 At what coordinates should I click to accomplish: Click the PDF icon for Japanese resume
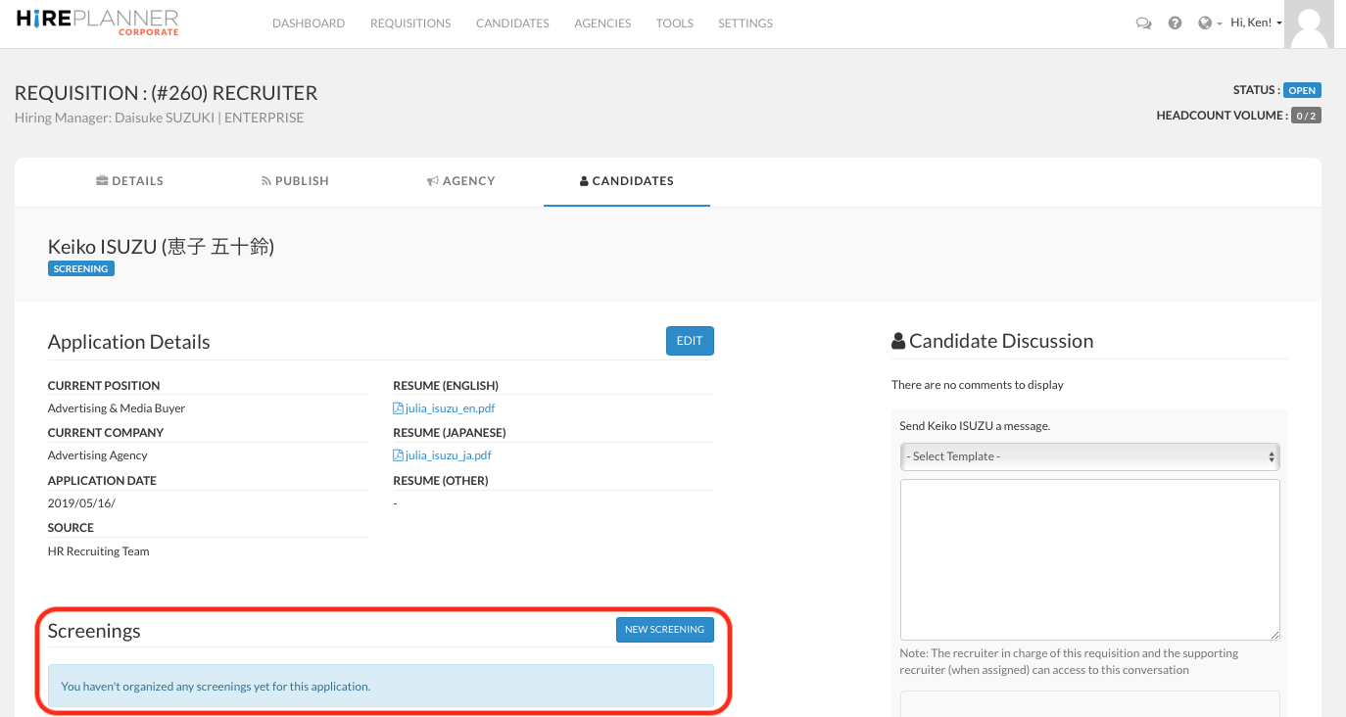[x=398, y=455]
